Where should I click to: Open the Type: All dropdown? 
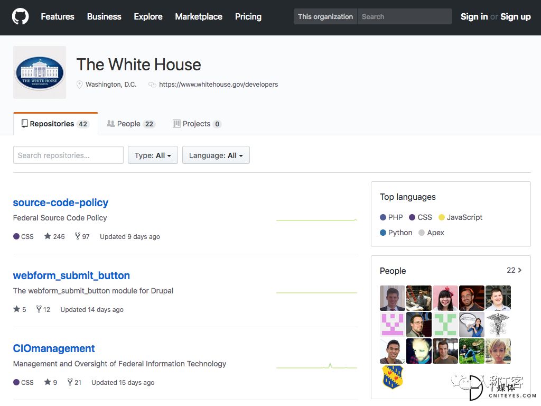[x=153, y=155]
